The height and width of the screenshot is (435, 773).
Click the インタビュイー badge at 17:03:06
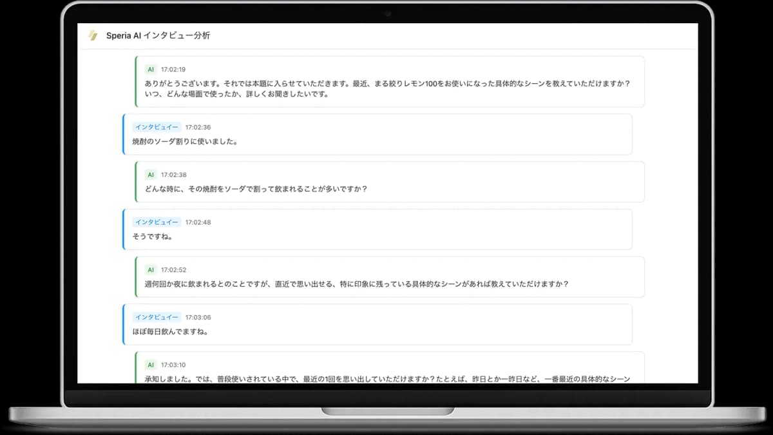coord(157,317)
